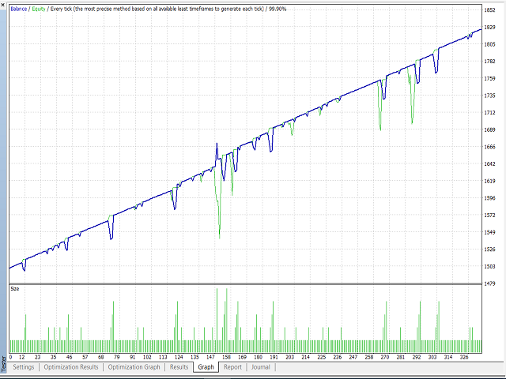
Task: Click the 1479 value on the price axis
Action: click(x=489, y=283)
